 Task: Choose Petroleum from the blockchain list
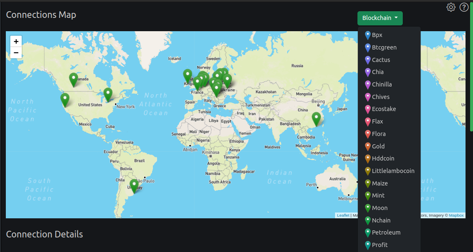[389, 233]
